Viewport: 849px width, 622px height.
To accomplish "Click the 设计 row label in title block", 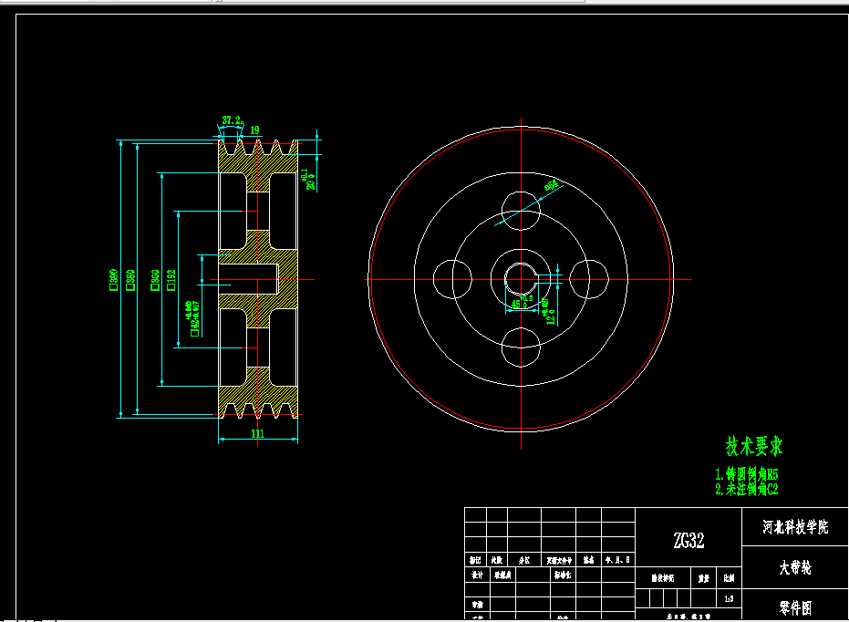I will click(476, 575).
